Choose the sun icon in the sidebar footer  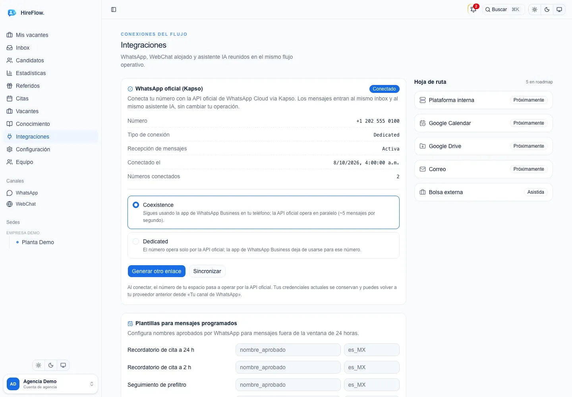tap(39, 365)
